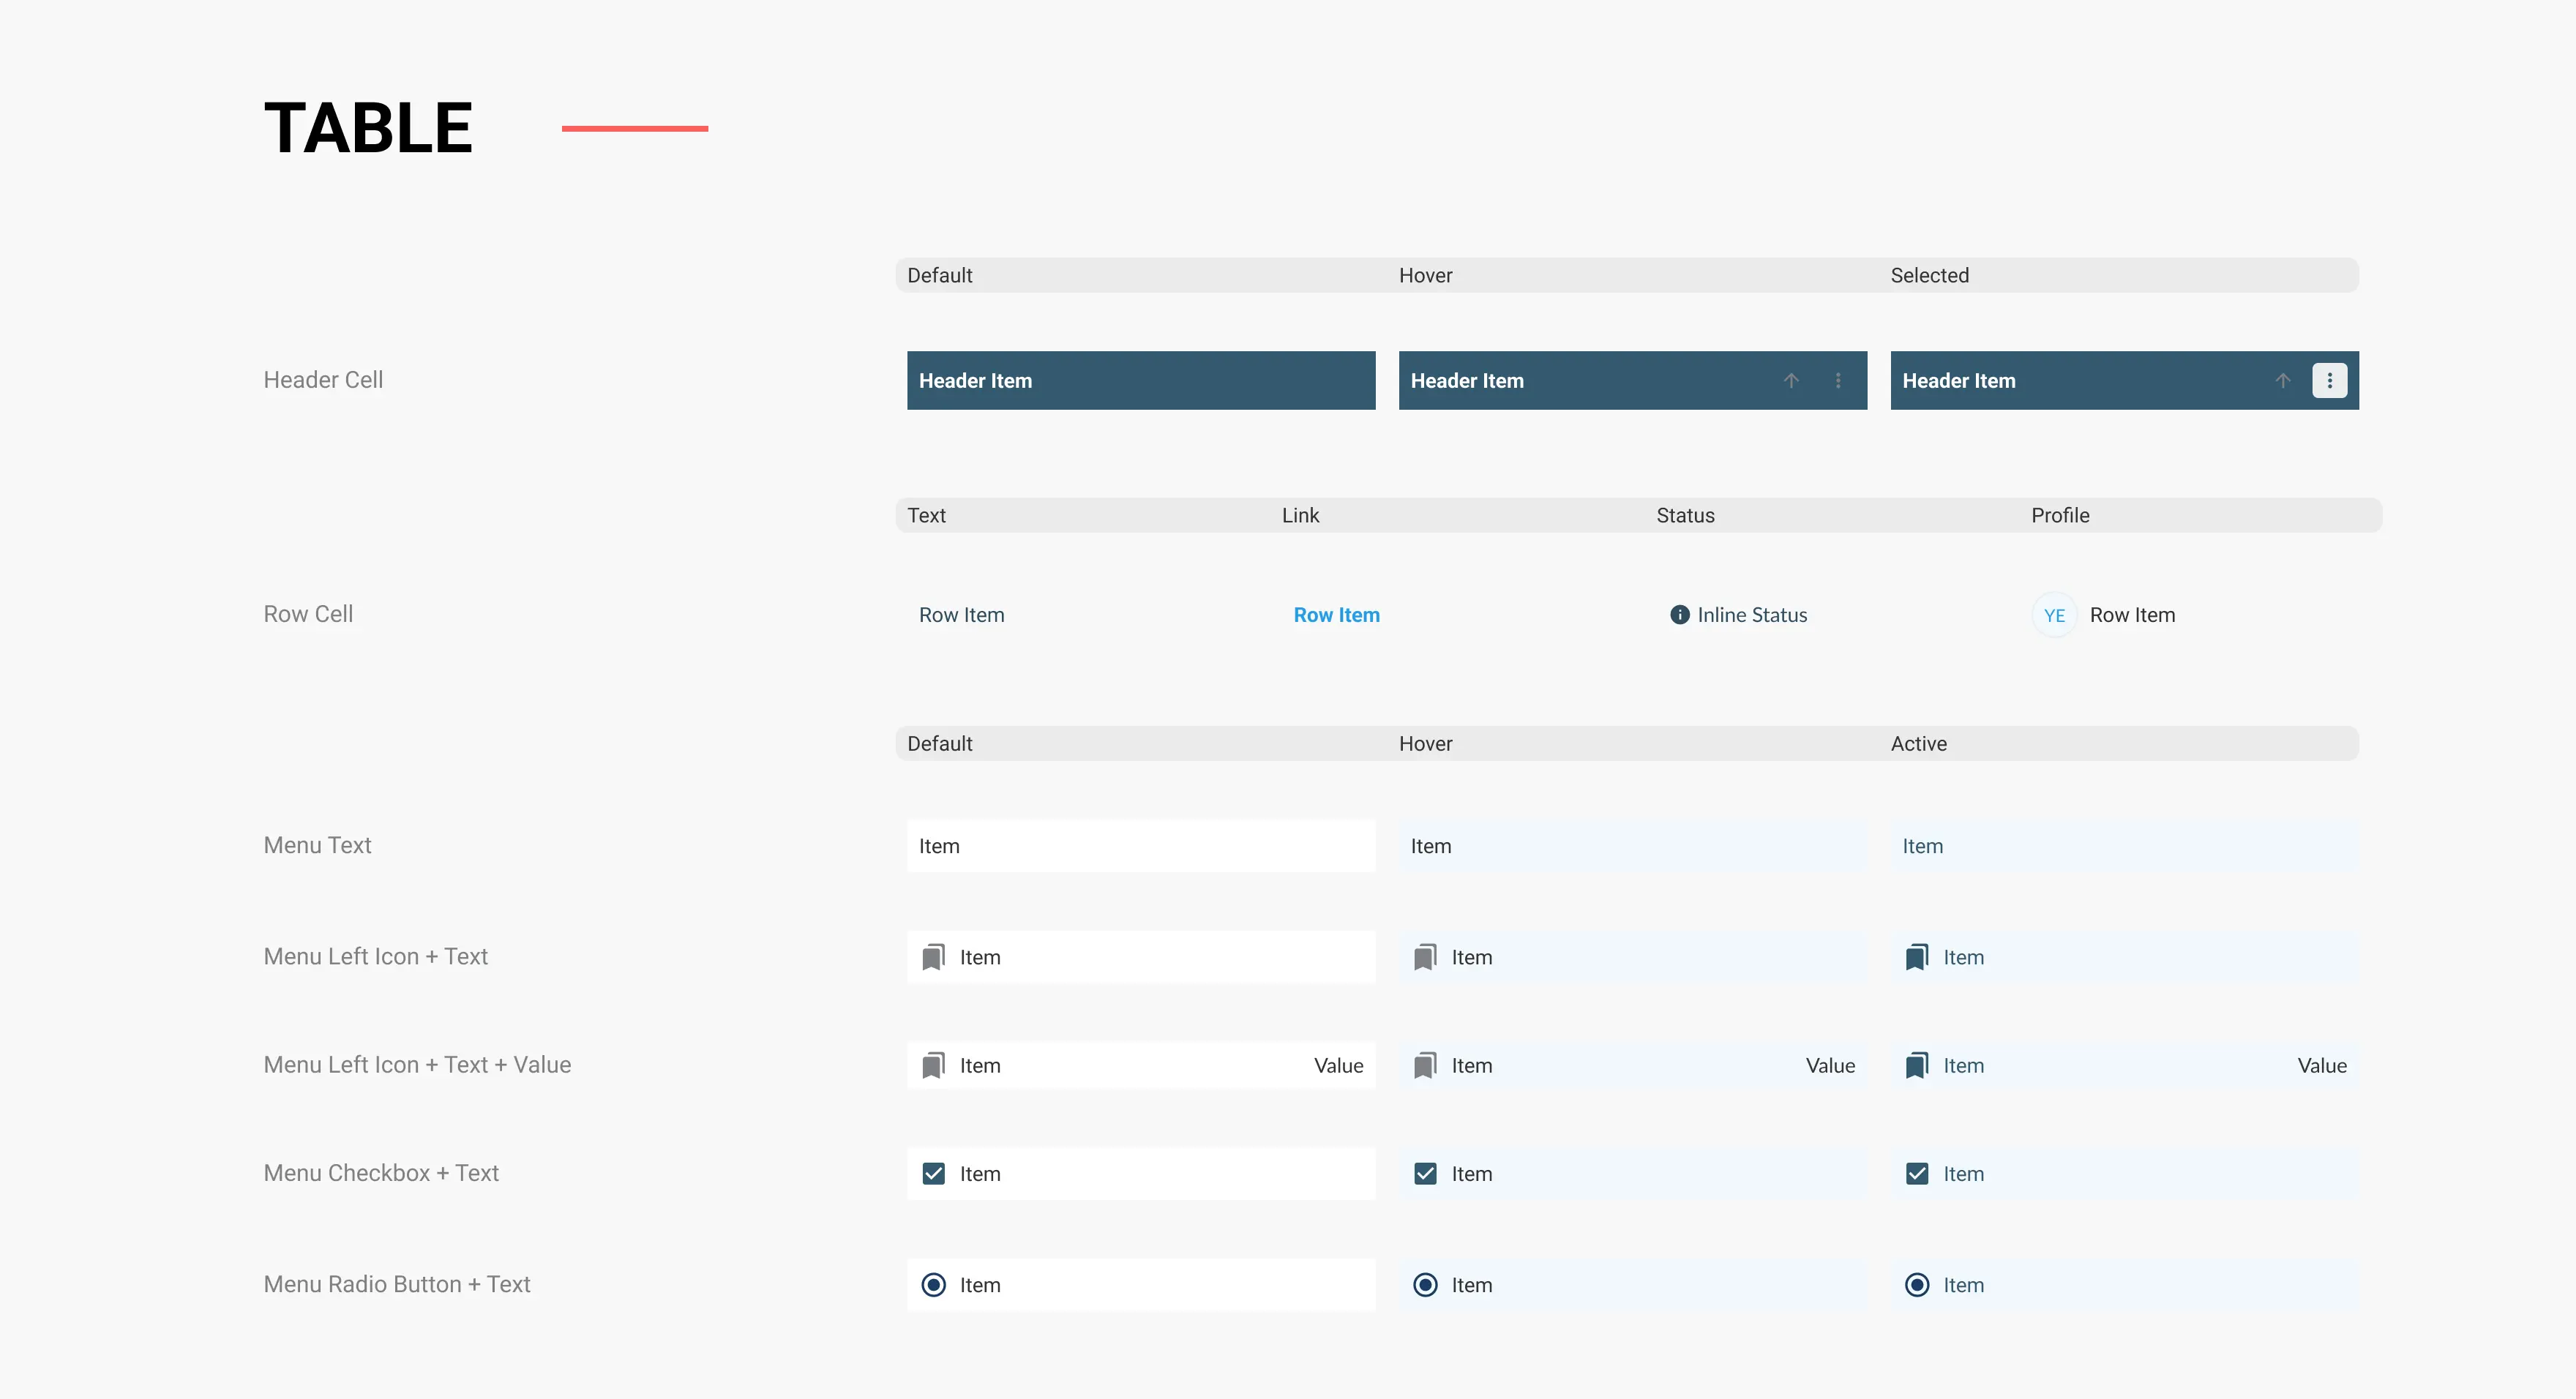Toggle checkbox in Default menu item
The width and height of the screenshot is (2576, 1399).
[x=933, y=1173]
